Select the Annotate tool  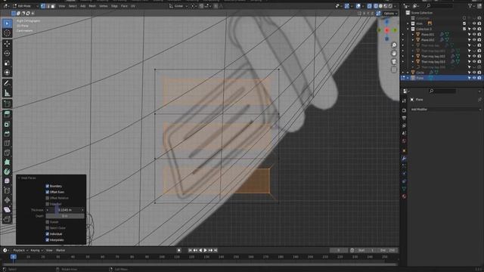coord(7,83)
